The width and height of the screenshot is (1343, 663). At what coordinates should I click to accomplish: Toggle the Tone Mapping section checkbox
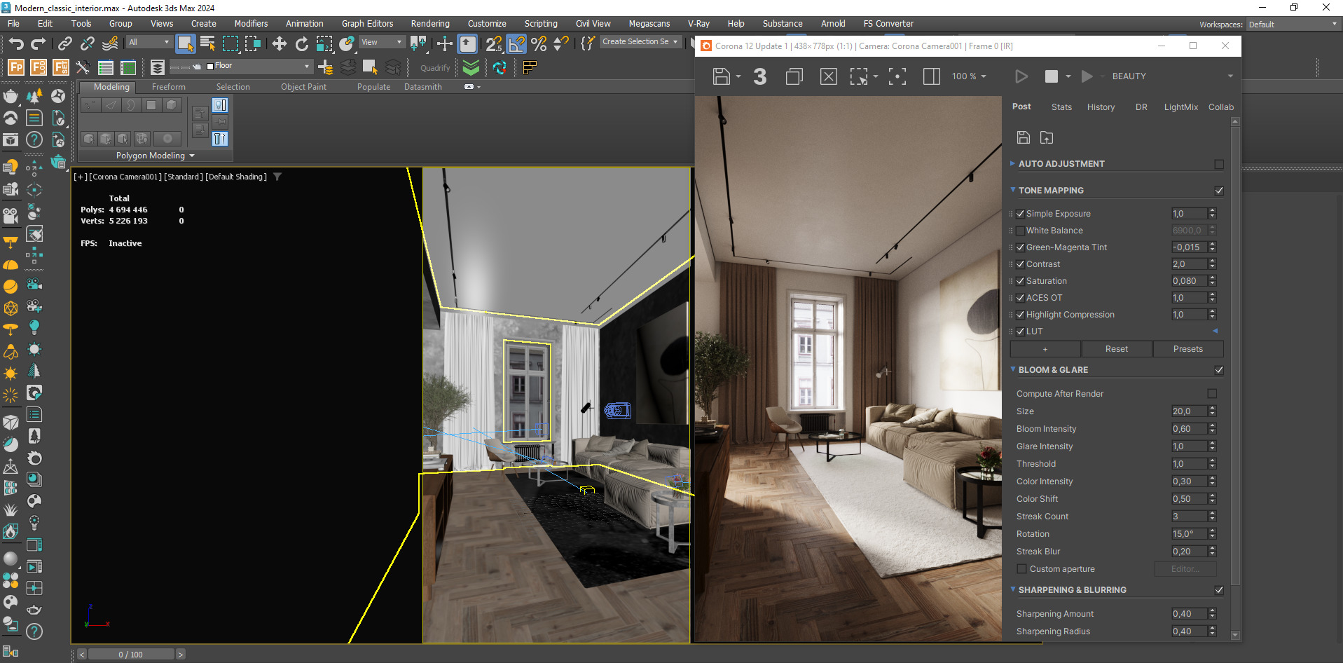coord(1219,191)
